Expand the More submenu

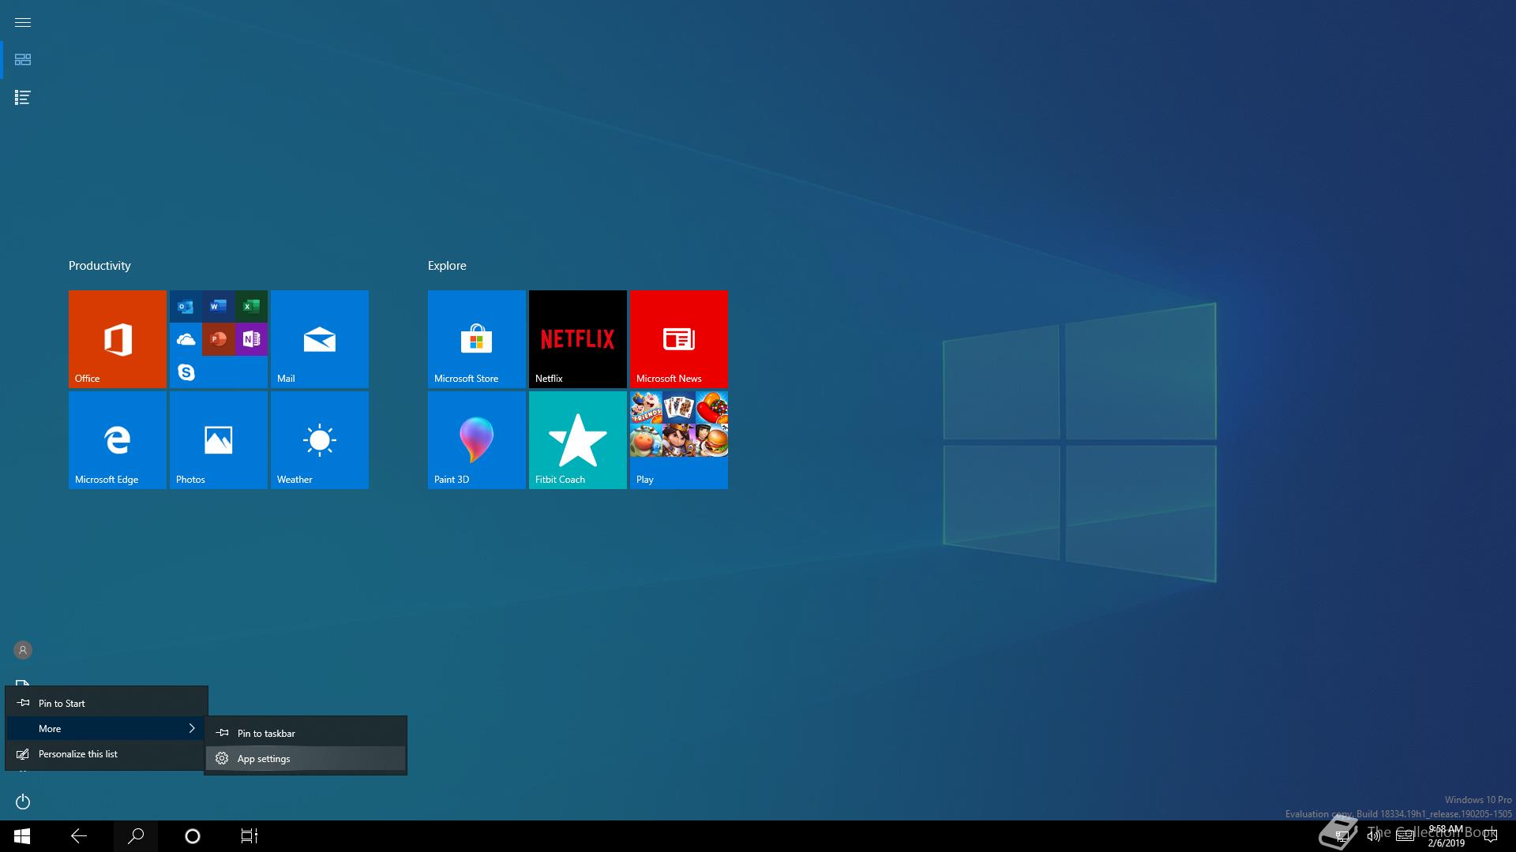[106, 728]
